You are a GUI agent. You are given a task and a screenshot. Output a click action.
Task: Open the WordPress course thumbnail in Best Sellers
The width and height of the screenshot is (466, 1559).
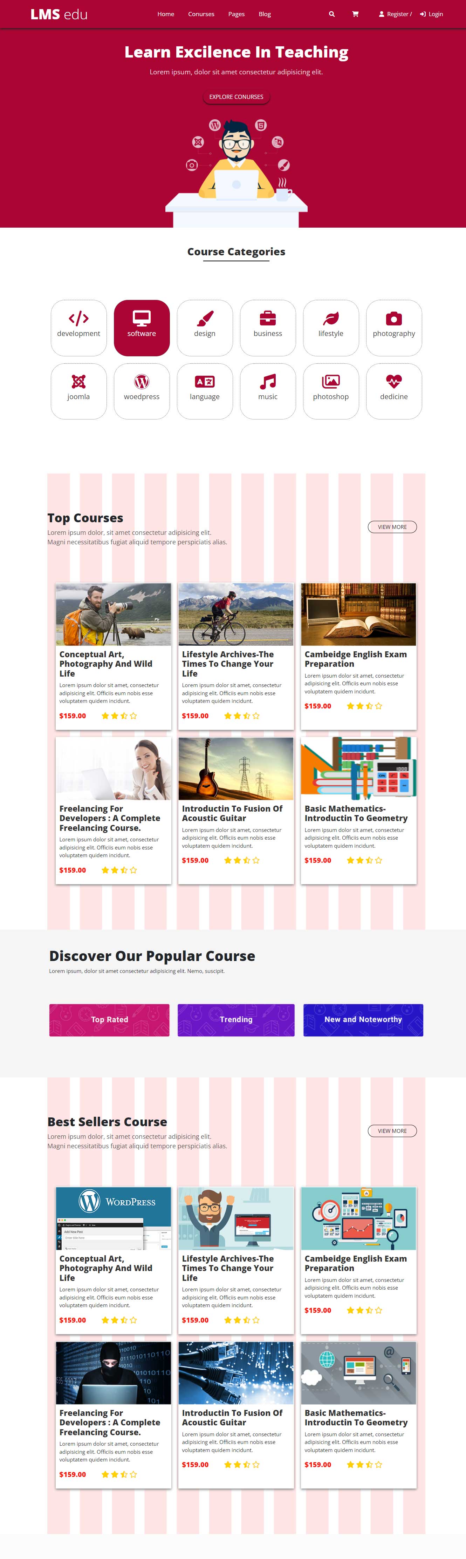(114, 1218)
